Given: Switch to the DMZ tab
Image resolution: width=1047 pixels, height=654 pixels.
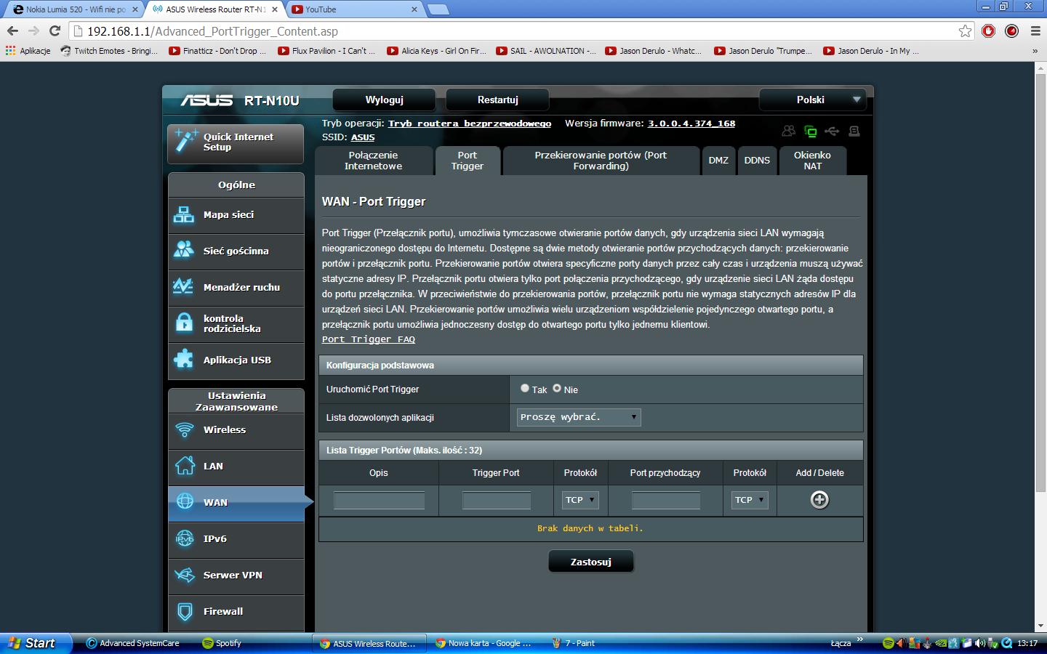Looking at the screenshot, I should click(718, 161).
